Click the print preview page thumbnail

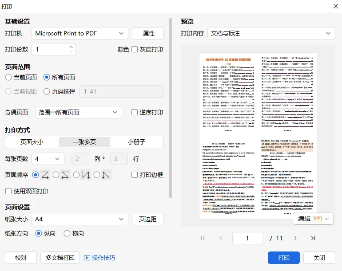pyautogui.click(x=258, y=136)
